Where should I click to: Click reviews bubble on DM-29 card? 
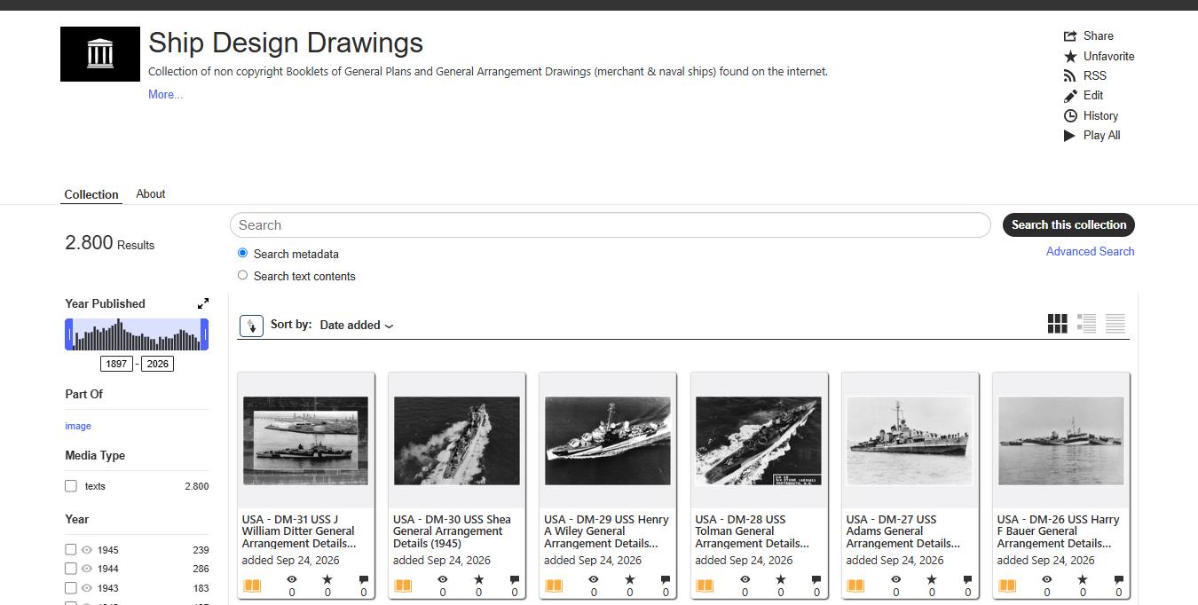tap(666, 579)
